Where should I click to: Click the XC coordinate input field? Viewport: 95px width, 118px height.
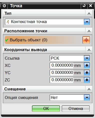click(x=67, y=66)
